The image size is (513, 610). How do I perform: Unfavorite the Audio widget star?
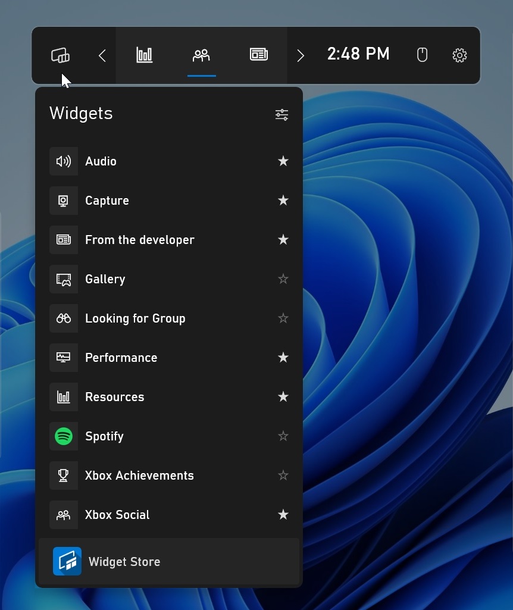283,161
